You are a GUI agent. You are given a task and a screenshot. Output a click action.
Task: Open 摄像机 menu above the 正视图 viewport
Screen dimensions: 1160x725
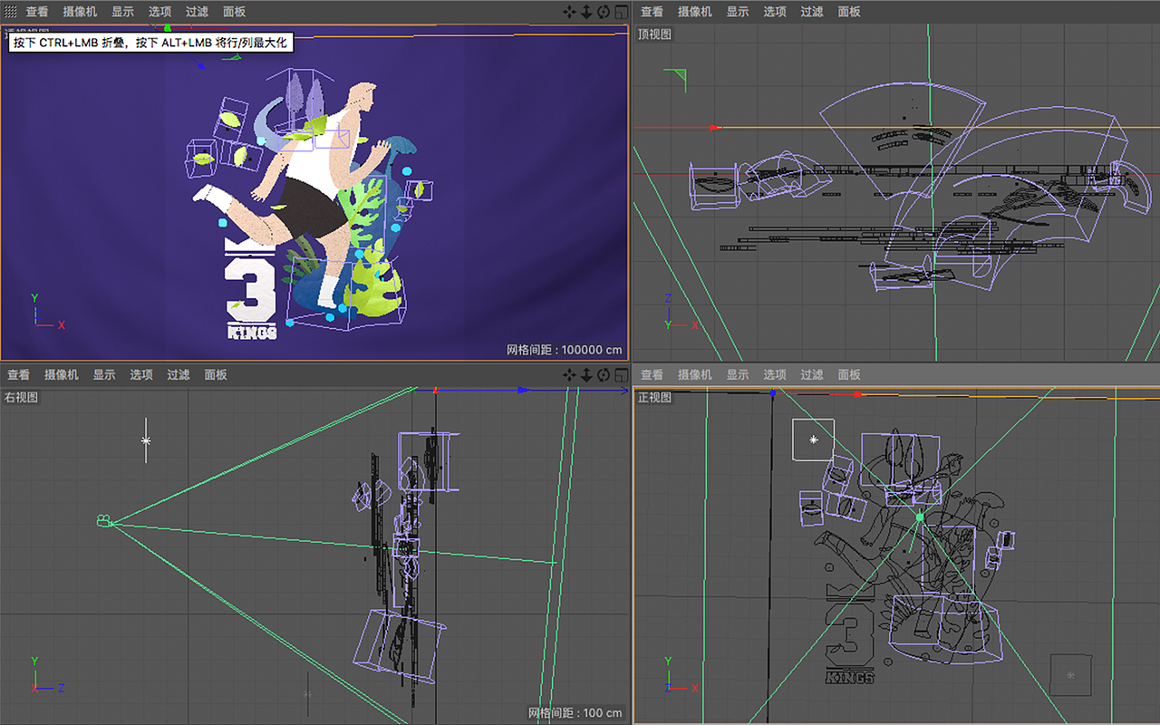pos(696,374)
